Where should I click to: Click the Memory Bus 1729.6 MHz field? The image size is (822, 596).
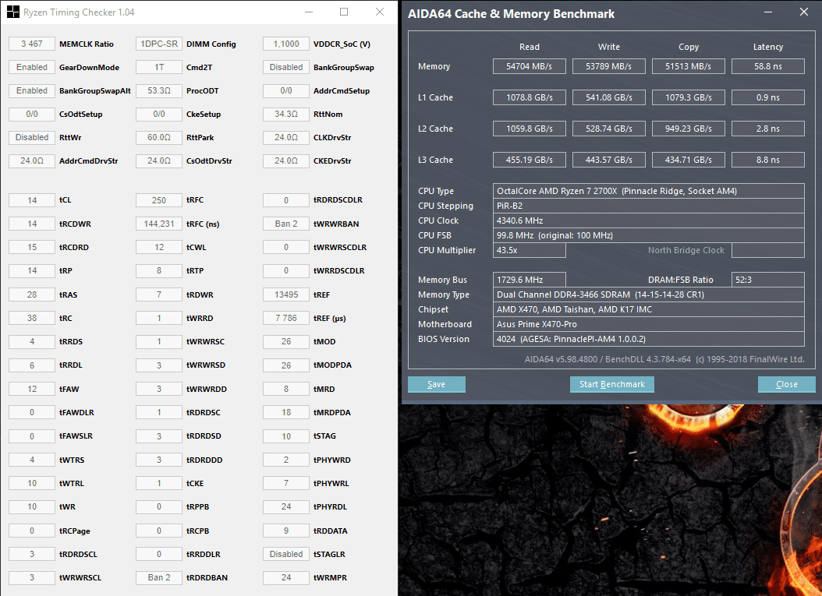pyautogui.click(x=529, y=280)
